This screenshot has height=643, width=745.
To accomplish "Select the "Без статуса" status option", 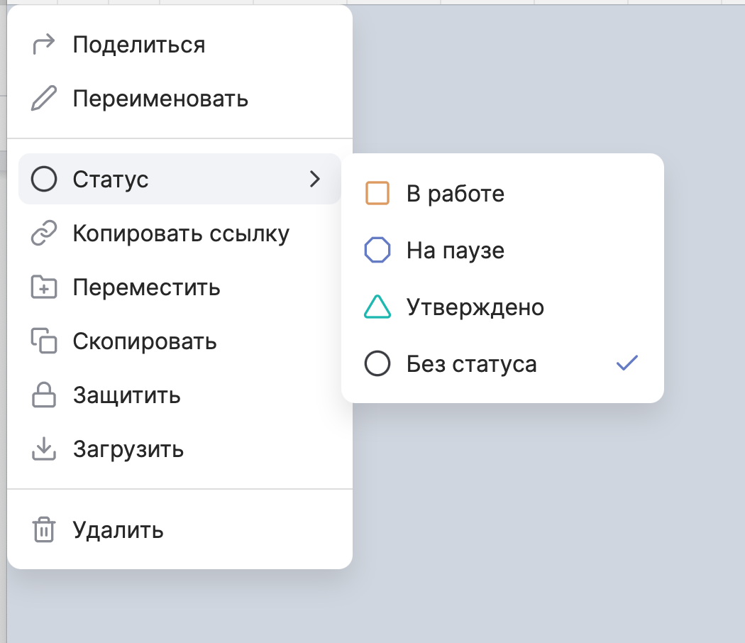I will (x=471, y=364).
